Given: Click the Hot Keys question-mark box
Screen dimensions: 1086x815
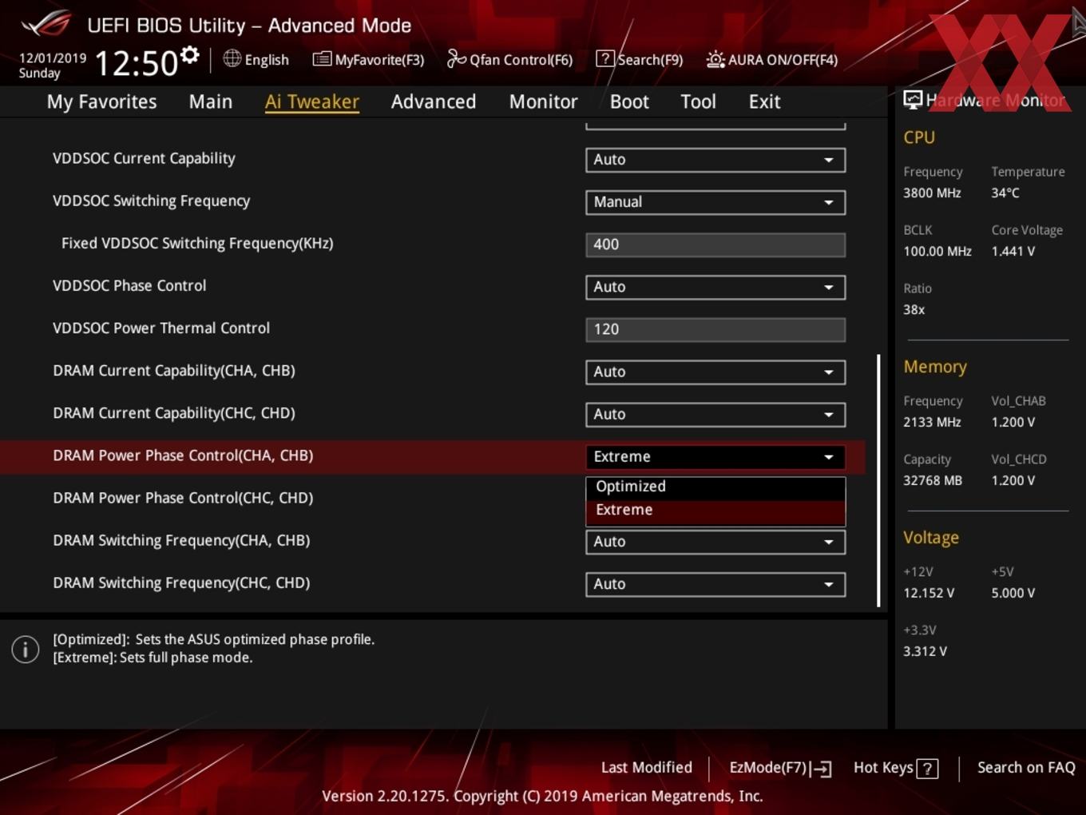Looking at the screenshot, I should pos(927,769).
